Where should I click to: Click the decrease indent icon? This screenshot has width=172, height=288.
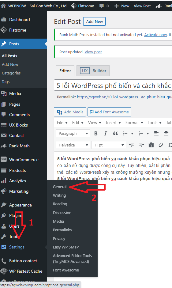131,145
